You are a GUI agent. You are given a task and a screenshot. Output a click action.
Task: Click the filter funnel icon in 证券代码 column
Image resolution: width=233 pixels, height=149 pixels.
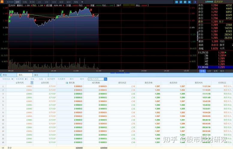[x=32, y=83]
